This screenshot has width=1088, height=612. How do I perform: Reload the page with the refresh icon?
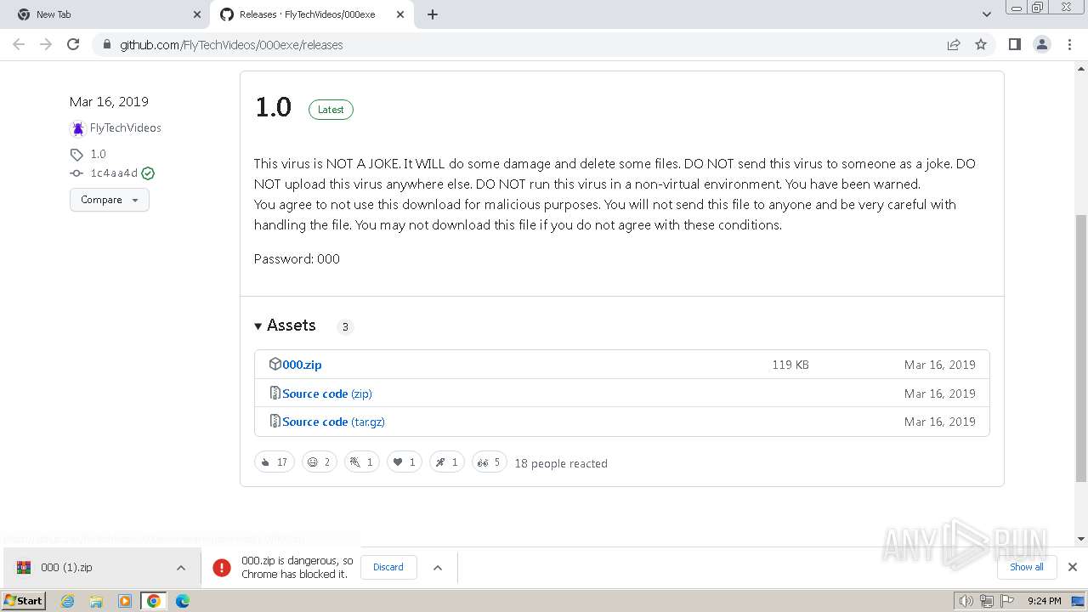point(73,44)
